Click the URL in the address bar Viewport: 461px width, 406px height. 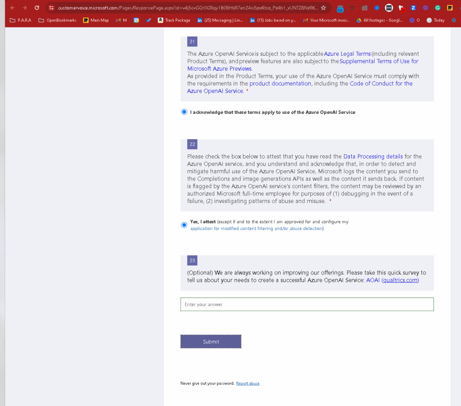pos(188,8)
